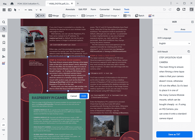This screenshot has height=140, width=195.
Task: Start TTS text-to-speech tool
Action: 127,16
